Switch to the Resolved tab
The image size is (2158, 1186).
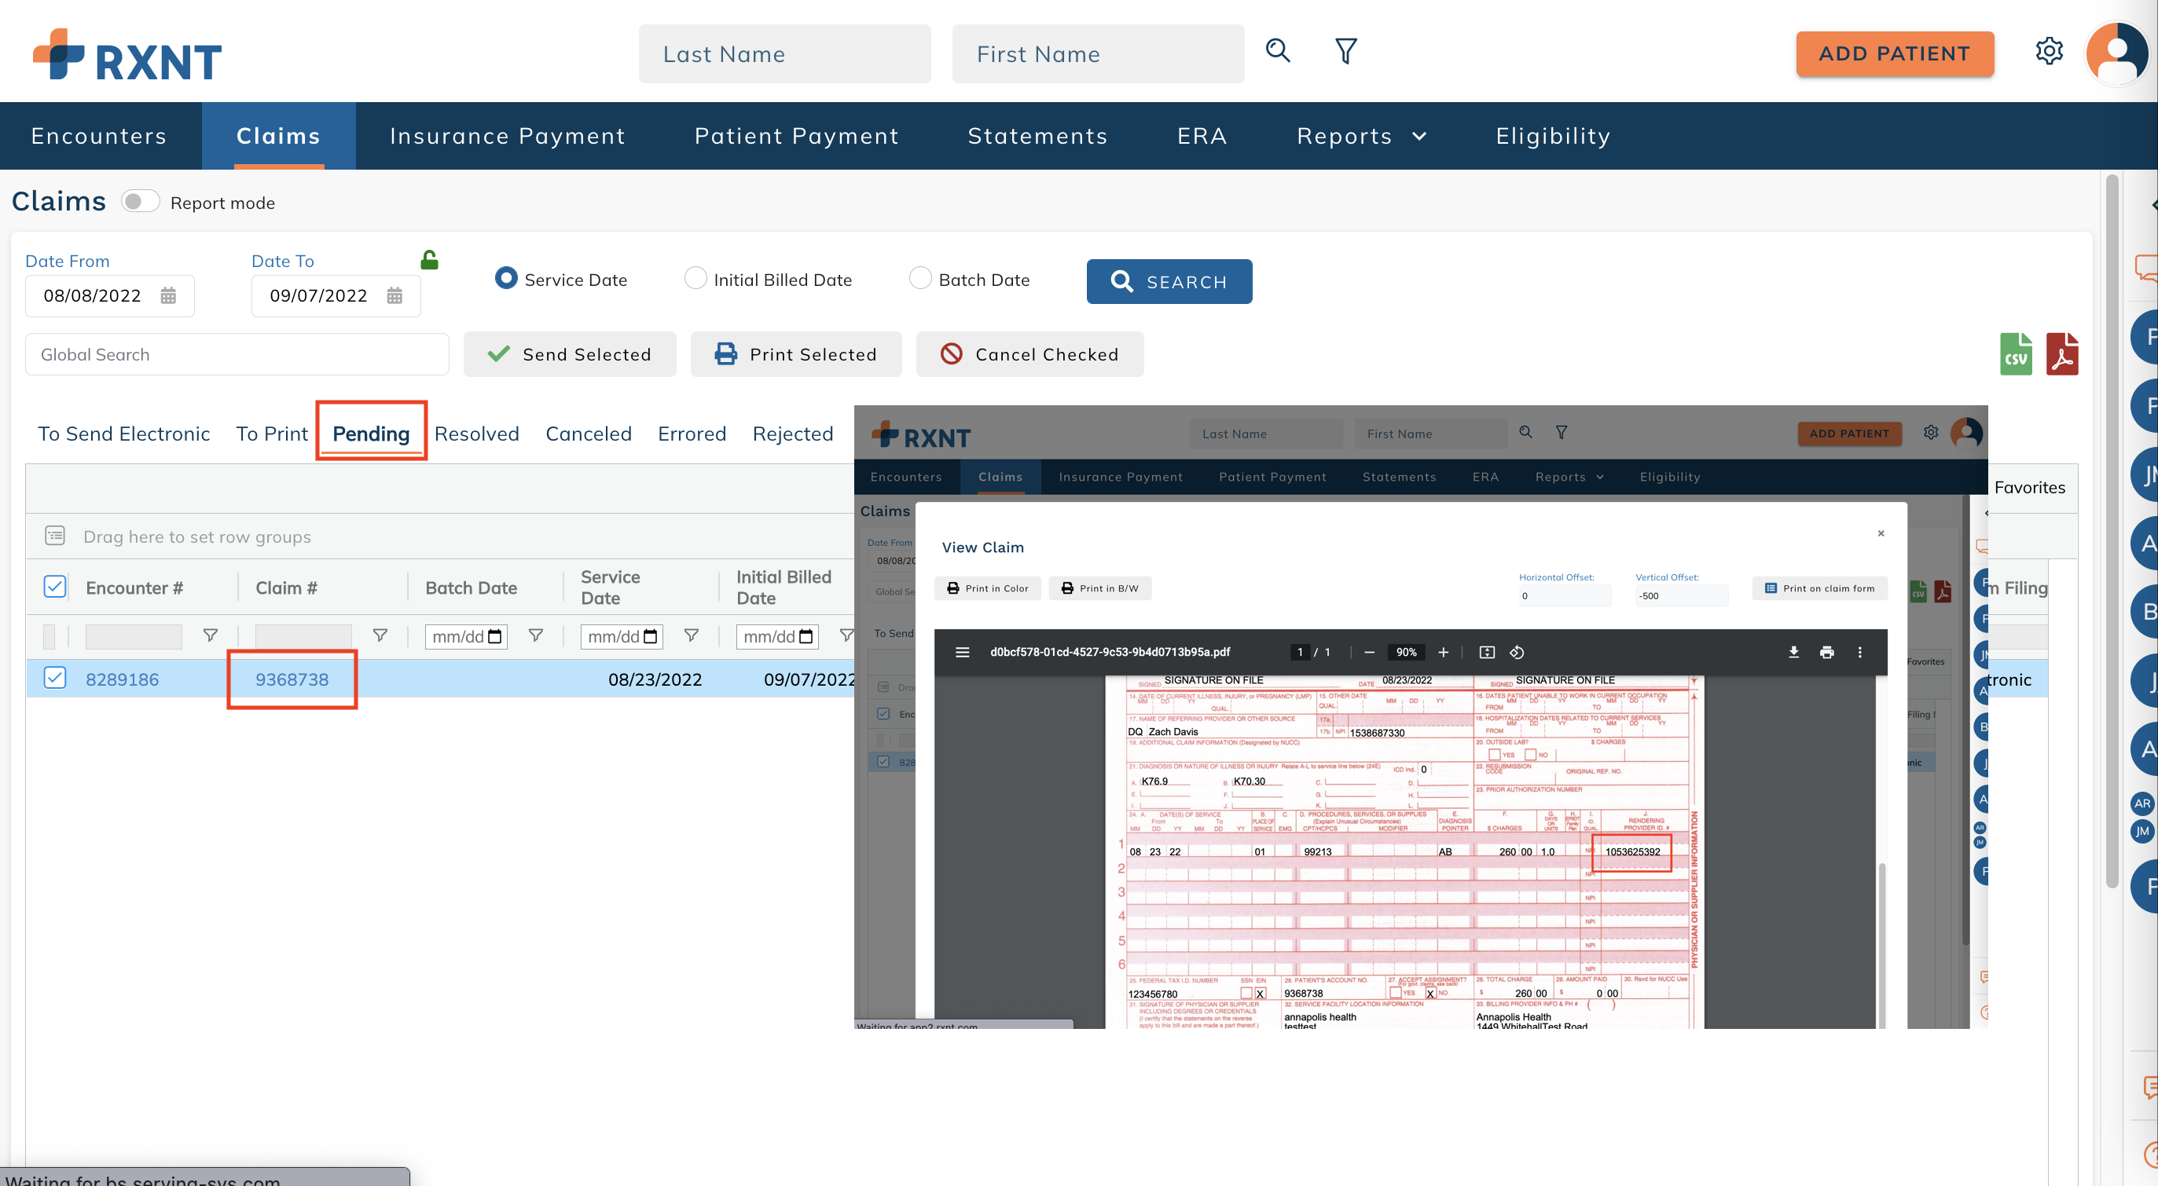tap(477, 434)
